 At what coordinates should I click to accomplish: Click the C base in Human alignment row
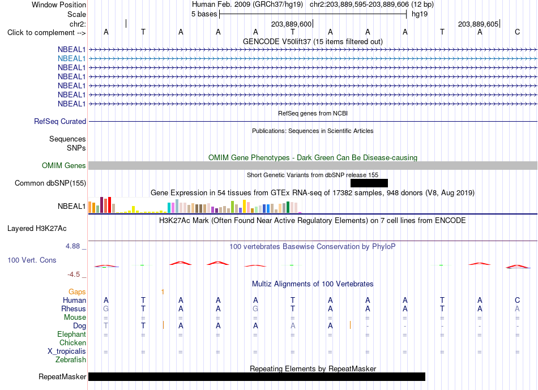(518, 301)
